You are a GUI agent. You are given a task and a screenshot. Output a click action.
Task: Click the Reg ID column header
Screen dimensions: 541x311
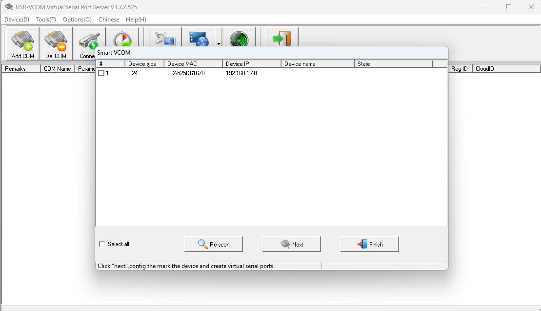460,69
